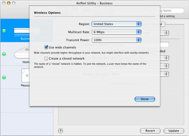
Task: Click the orange minimize window button
Action: pyautogui.click(x=9, y=3)
